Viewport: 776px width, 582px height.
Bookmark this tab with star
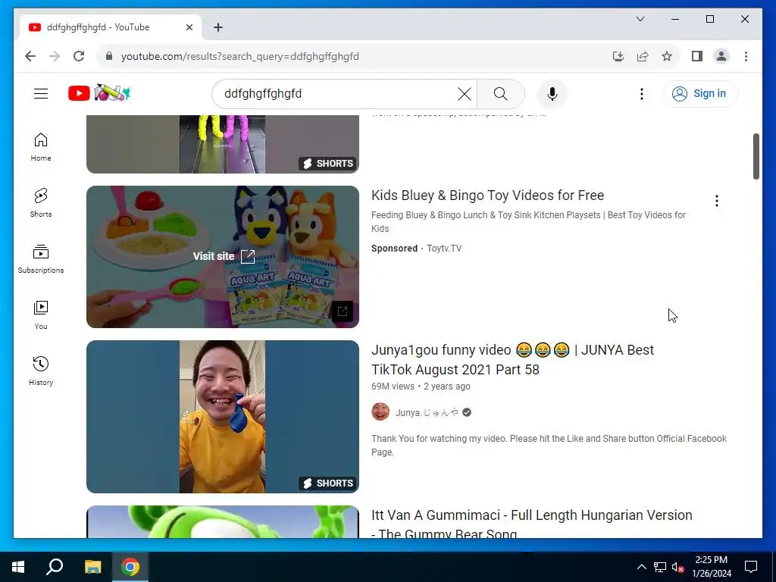667,56
